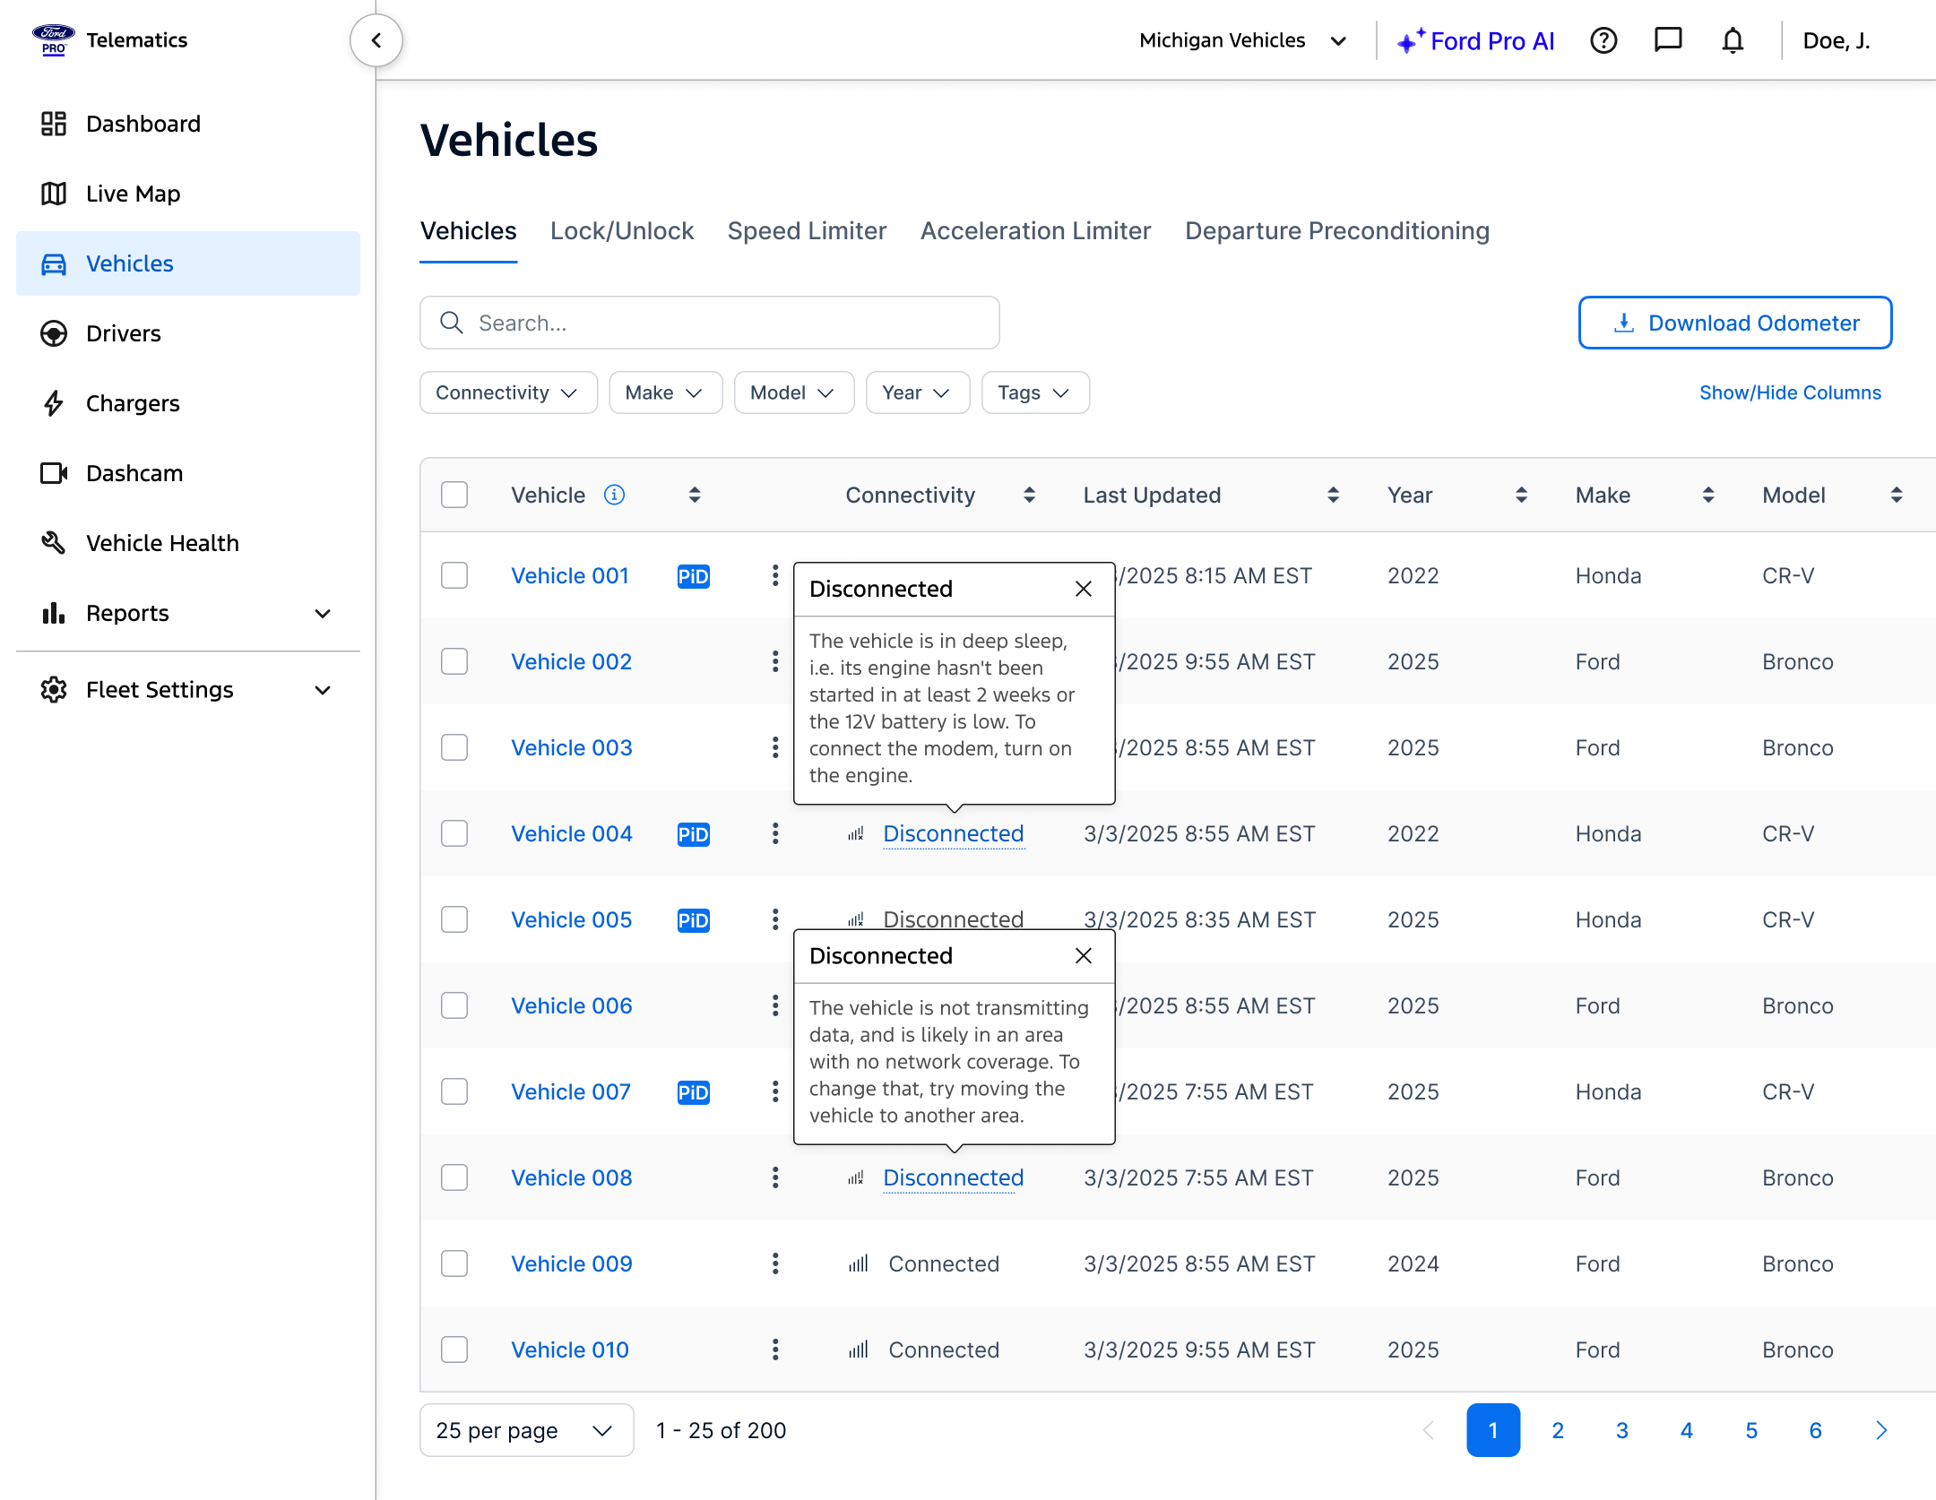Open Ford Pro AI
The height and width of the screenshot is (1500, 1936).
click(1476, 40)
